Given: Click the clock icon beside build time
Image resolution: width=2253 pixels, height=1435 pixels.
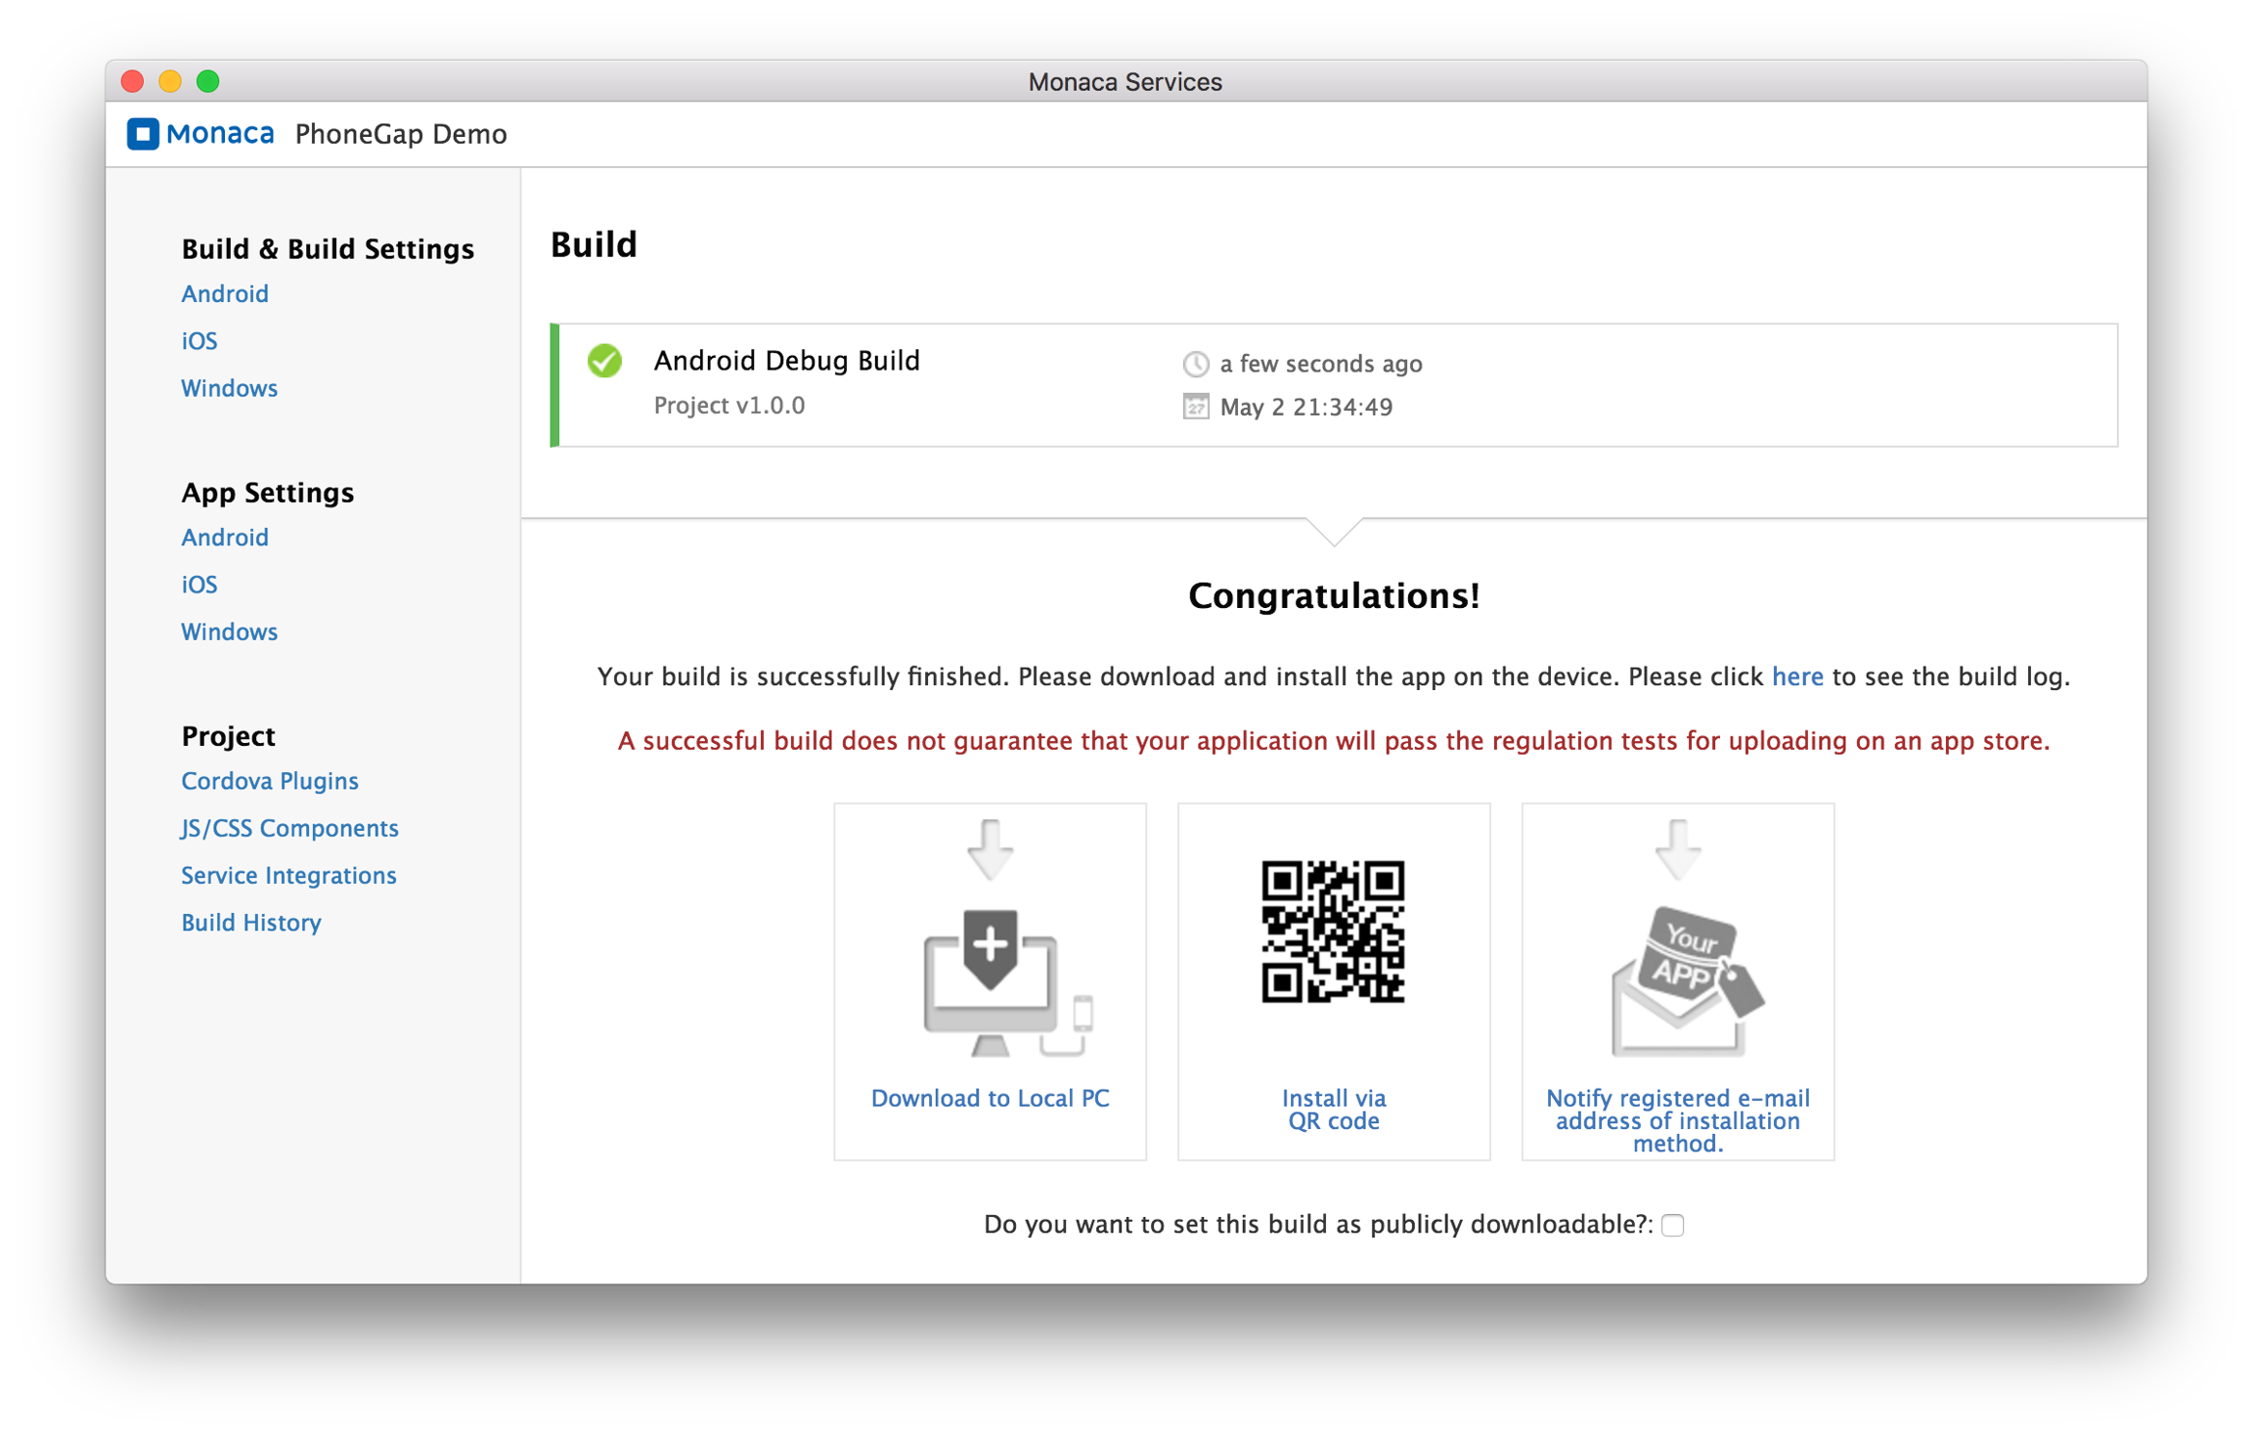Looking at the screenshot, I should click(1195, 364).
